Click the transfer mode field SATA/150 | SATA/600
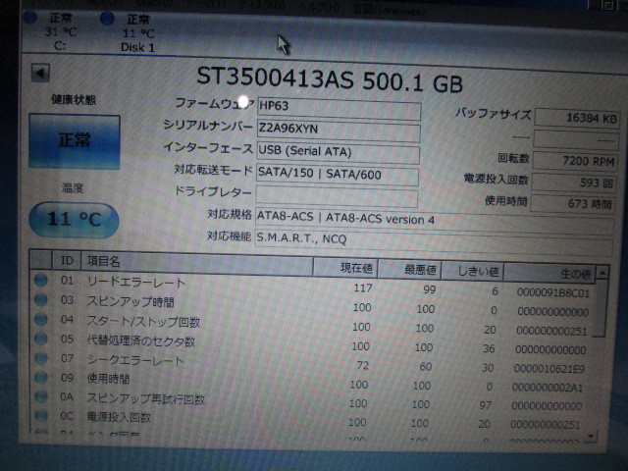The height and width of the screenshot is (471, 628). click(338, 175)
